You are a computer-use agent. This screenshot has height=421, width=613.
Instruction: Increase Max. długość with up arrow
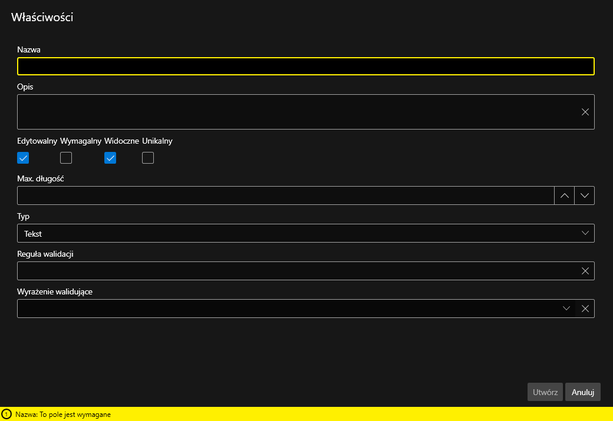(564, 195)
